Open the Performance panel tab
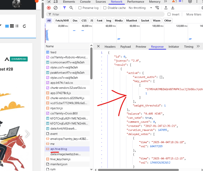 tap(136, 2)
